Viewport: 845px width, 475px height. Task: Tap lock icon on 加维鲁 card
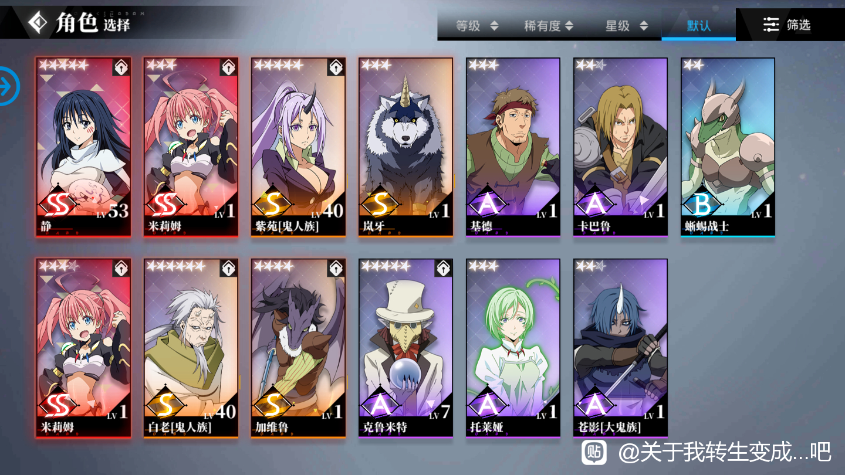(336, 269)
